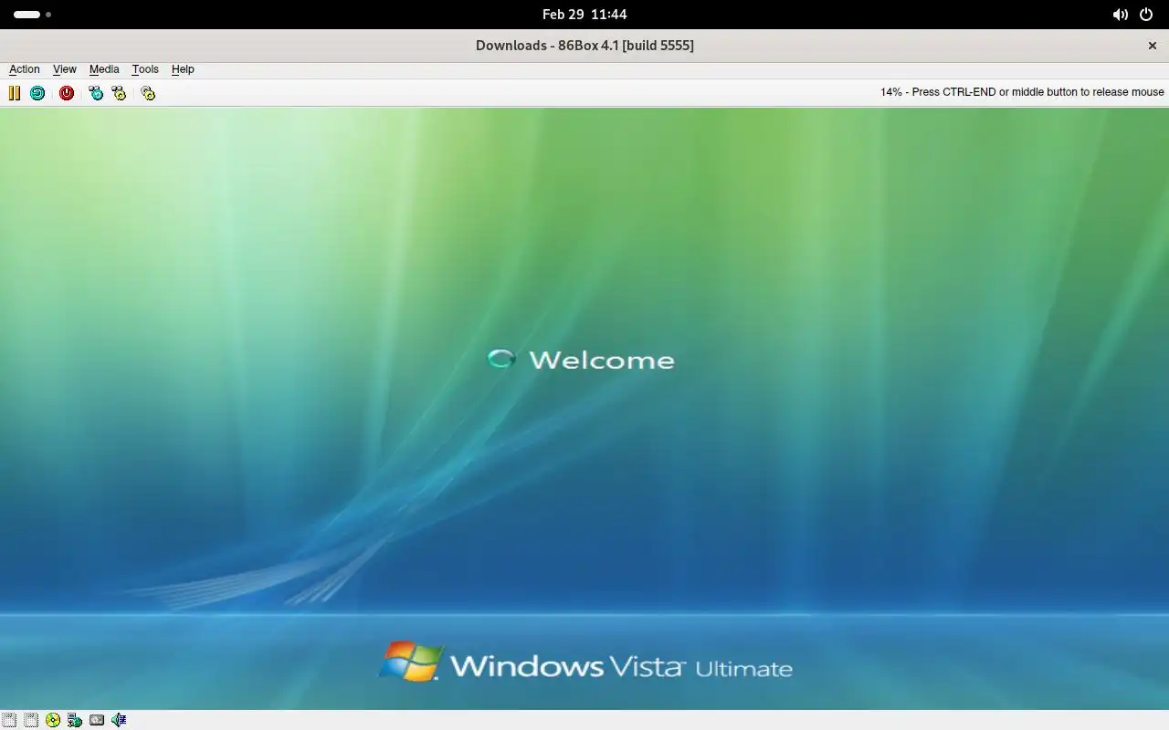Click the network globe status bar icon

[75, 720]
